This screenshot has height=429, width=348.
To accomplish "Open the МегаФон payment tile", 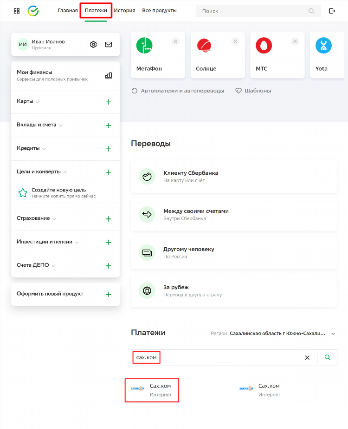I will click(158, 55).
